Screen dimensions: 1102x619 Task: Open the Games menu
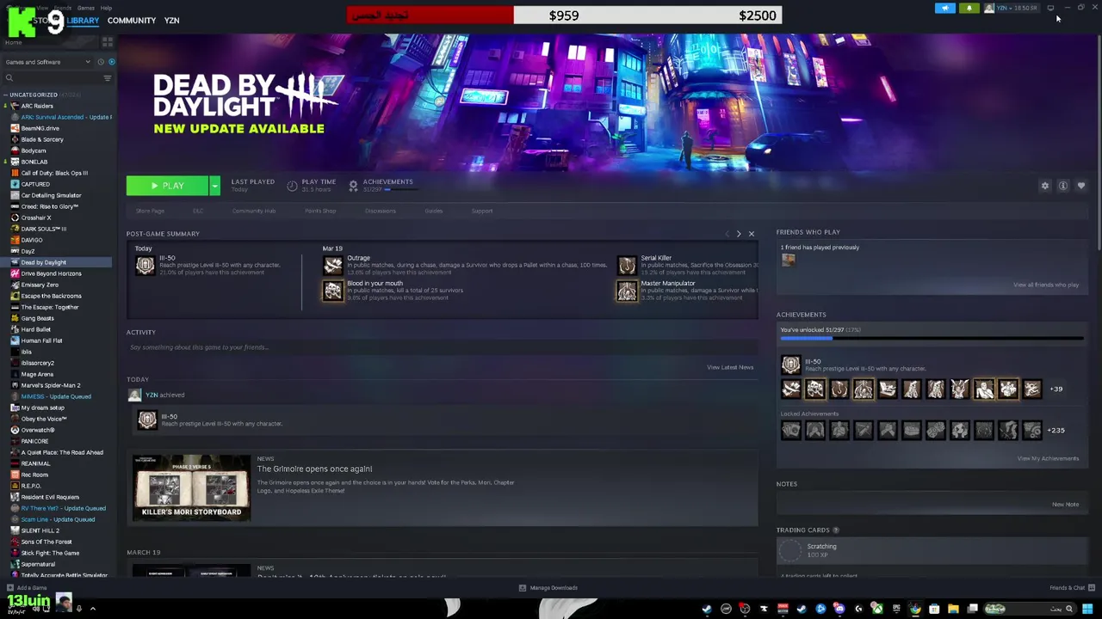pos(86,8)
